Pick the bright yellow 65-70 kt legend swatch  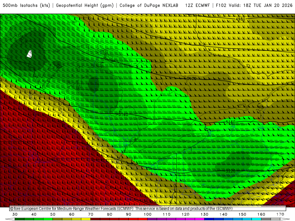[86, 219]
